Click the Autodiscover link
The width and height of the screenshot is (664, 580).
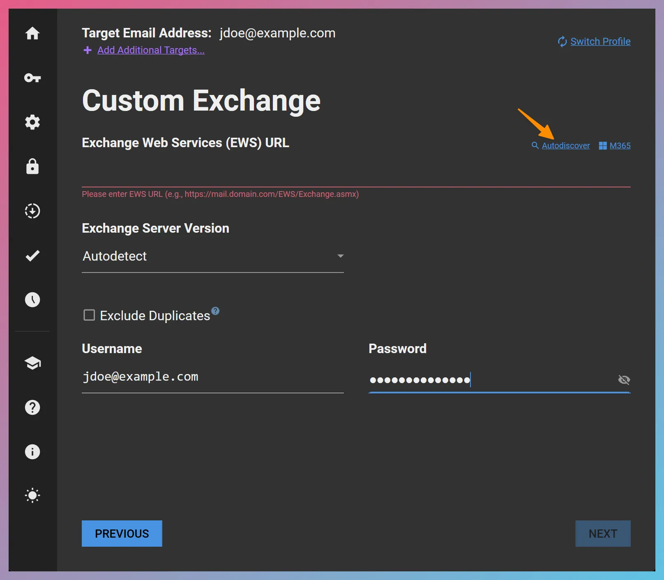(566, 146)
